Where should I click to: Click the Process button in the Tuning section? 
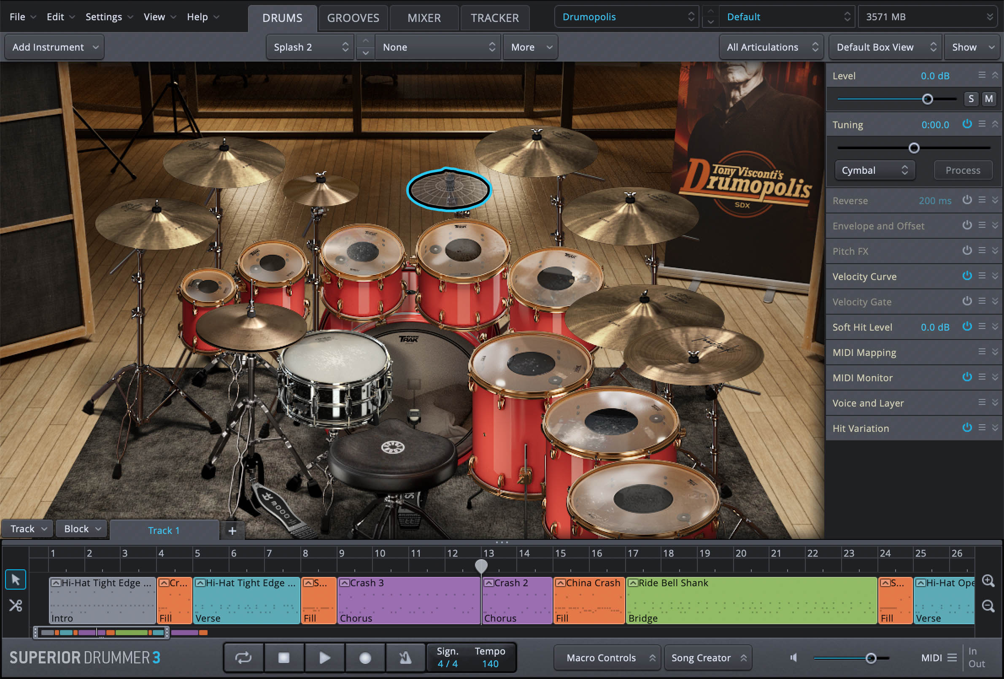point(963,170)
